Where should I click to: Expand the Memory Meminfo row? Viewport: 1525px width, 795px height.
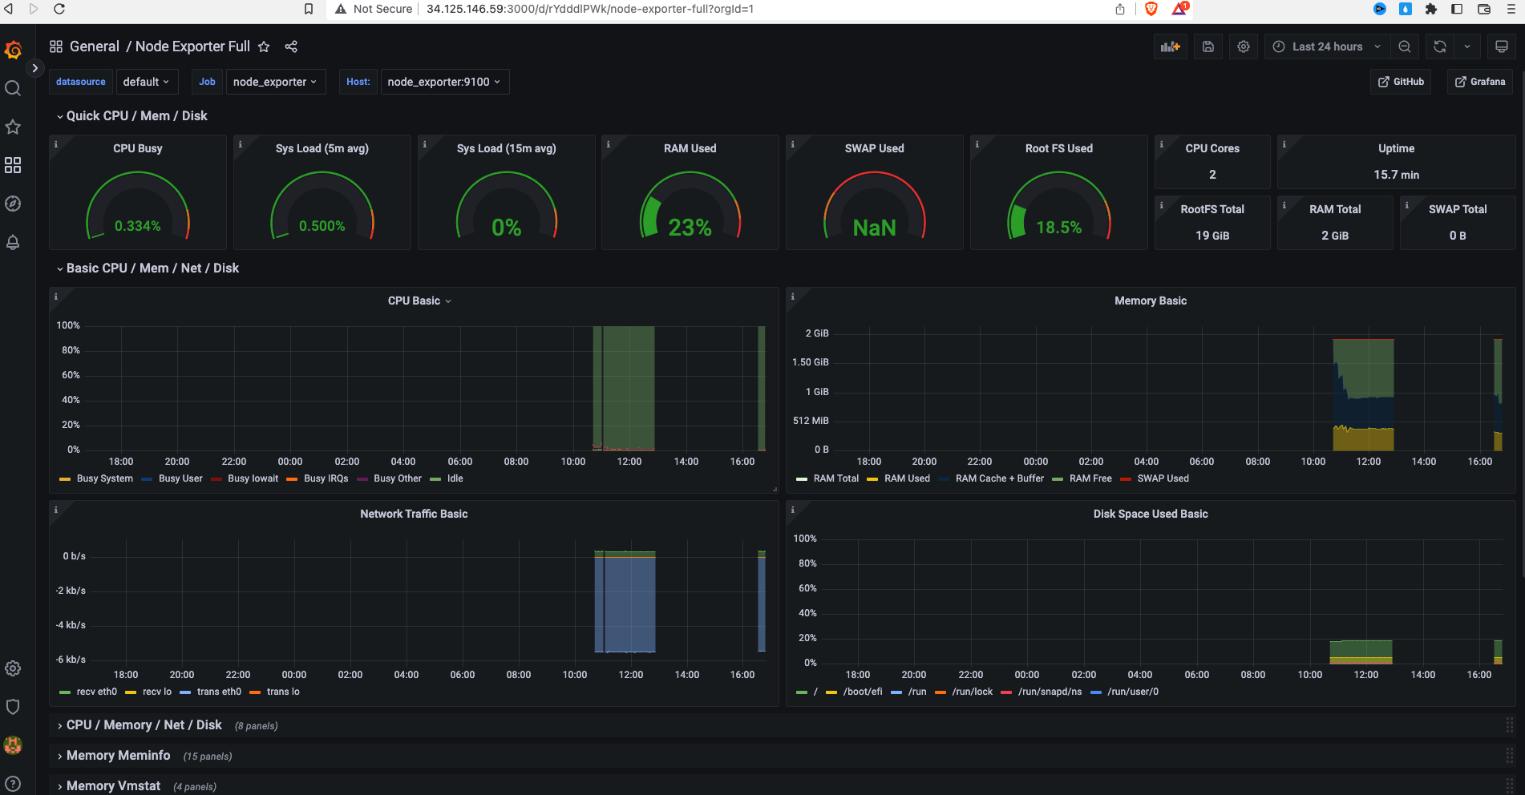coord(118,755)
